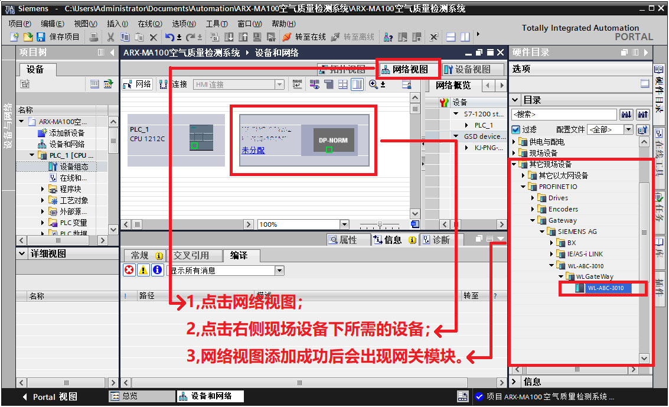Open the 帮助(H) menu
The image size is (669, 407).
pos(284,24)
